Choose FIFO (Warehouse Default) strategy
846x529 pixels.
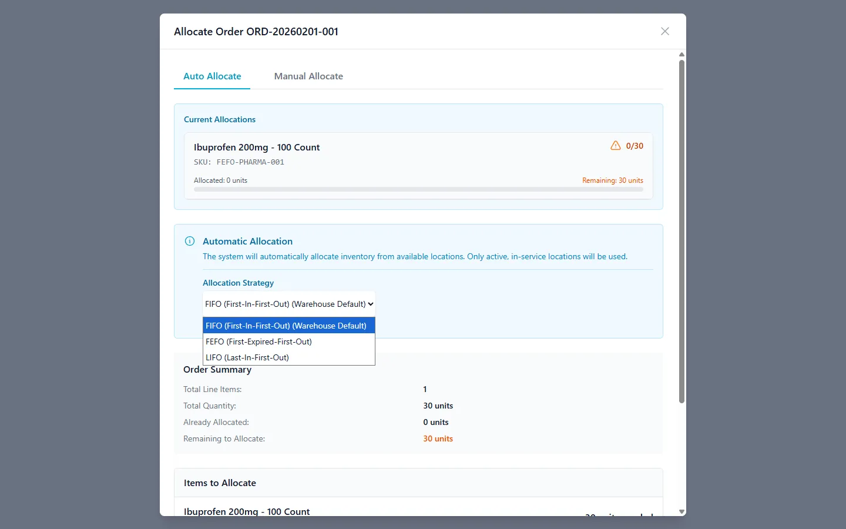[287, 325]
